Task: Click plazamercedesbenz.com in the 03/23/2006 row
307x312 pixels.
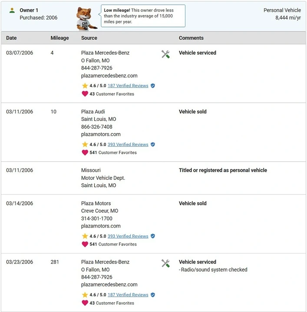Action: (x=109, y=285)
